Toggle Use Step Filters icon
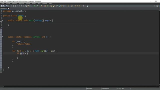Image resolution: width=160 pixels, height=90 pixels. coord(28,6)
